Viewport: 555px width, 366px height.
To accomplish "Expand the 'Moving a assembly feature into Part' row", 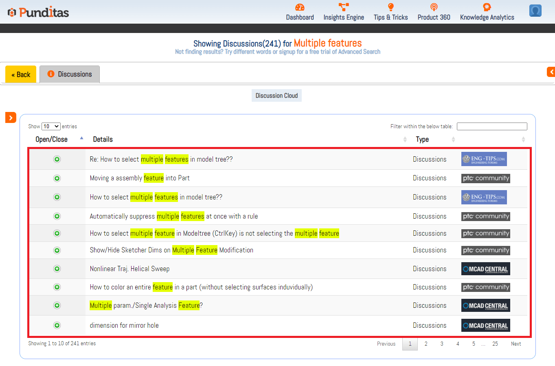I will [x=57, y=178].
